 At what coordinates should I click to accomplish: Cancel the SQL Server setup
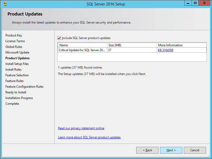195,150
